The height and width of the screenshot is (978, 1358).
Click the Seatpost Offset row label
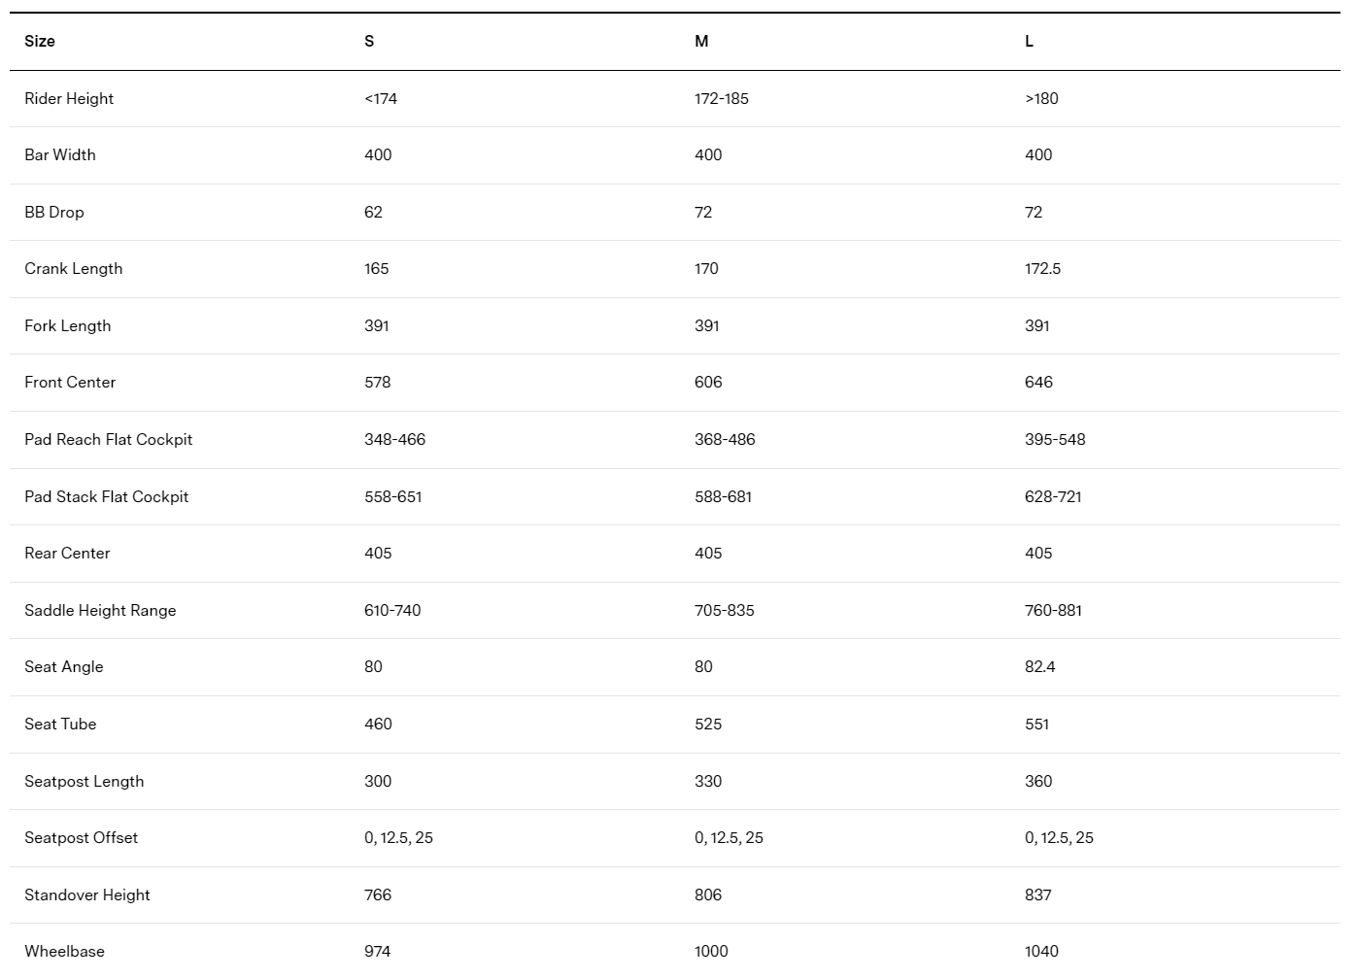82,837
